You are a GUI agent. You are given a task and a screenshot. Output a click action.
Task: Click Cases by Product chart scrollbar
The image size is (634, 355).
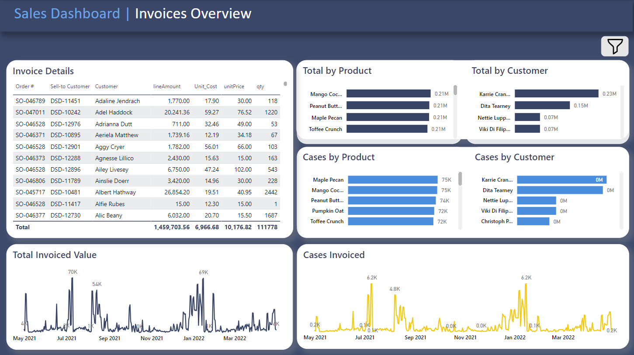(x=460, y=179)
